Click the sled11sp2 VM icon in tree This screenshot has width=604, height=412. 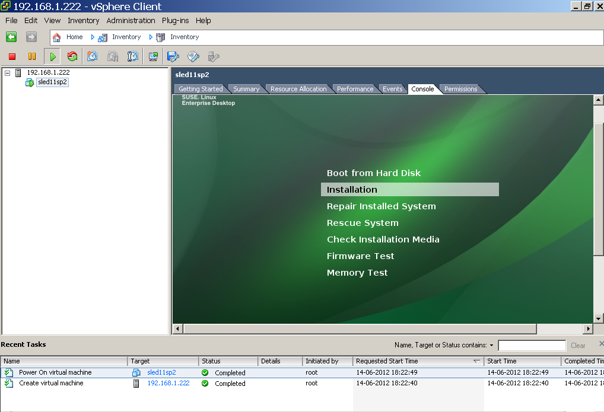coord(29,82)
